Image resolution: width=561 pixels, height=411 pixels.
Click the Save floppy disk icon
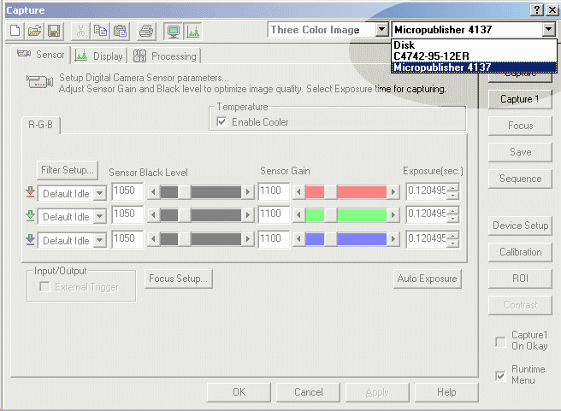[53, 31]
